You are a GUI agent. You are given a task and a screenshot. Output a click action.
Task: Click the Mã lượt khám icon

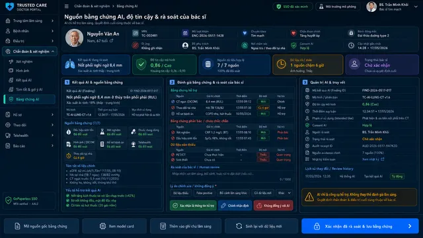pos(185,33)
